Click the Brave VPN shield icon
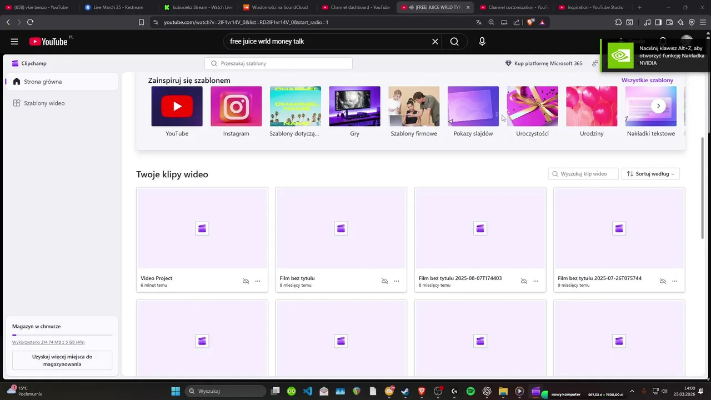The width and height of the screenshot is (711, 400). 692,22
